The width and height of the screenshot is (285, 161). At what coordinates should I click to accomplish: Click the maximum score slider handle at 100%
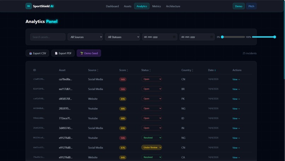(x=275, y=37)
